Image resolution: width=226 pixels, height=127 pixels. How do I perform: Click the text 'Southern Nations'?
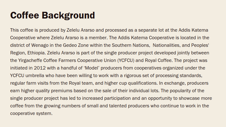click(130, 45)
